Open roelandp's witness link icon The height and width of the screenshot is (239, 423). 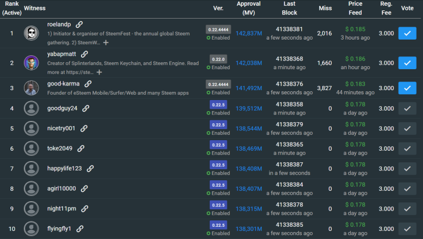79,24
